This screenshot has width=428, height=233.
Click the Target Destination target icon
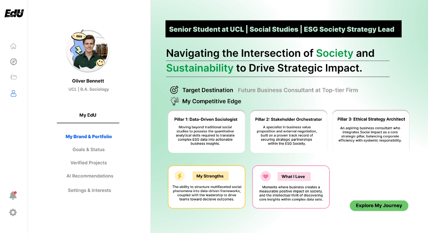(174, 90)
